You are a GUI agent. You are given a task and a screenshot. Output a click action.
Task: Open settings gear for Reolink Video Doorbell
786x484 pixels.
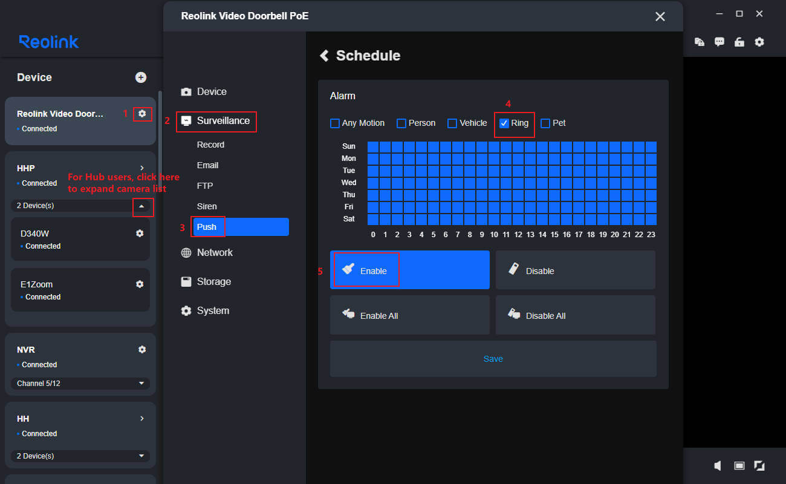pyautogui.click(x=142, y=114)
